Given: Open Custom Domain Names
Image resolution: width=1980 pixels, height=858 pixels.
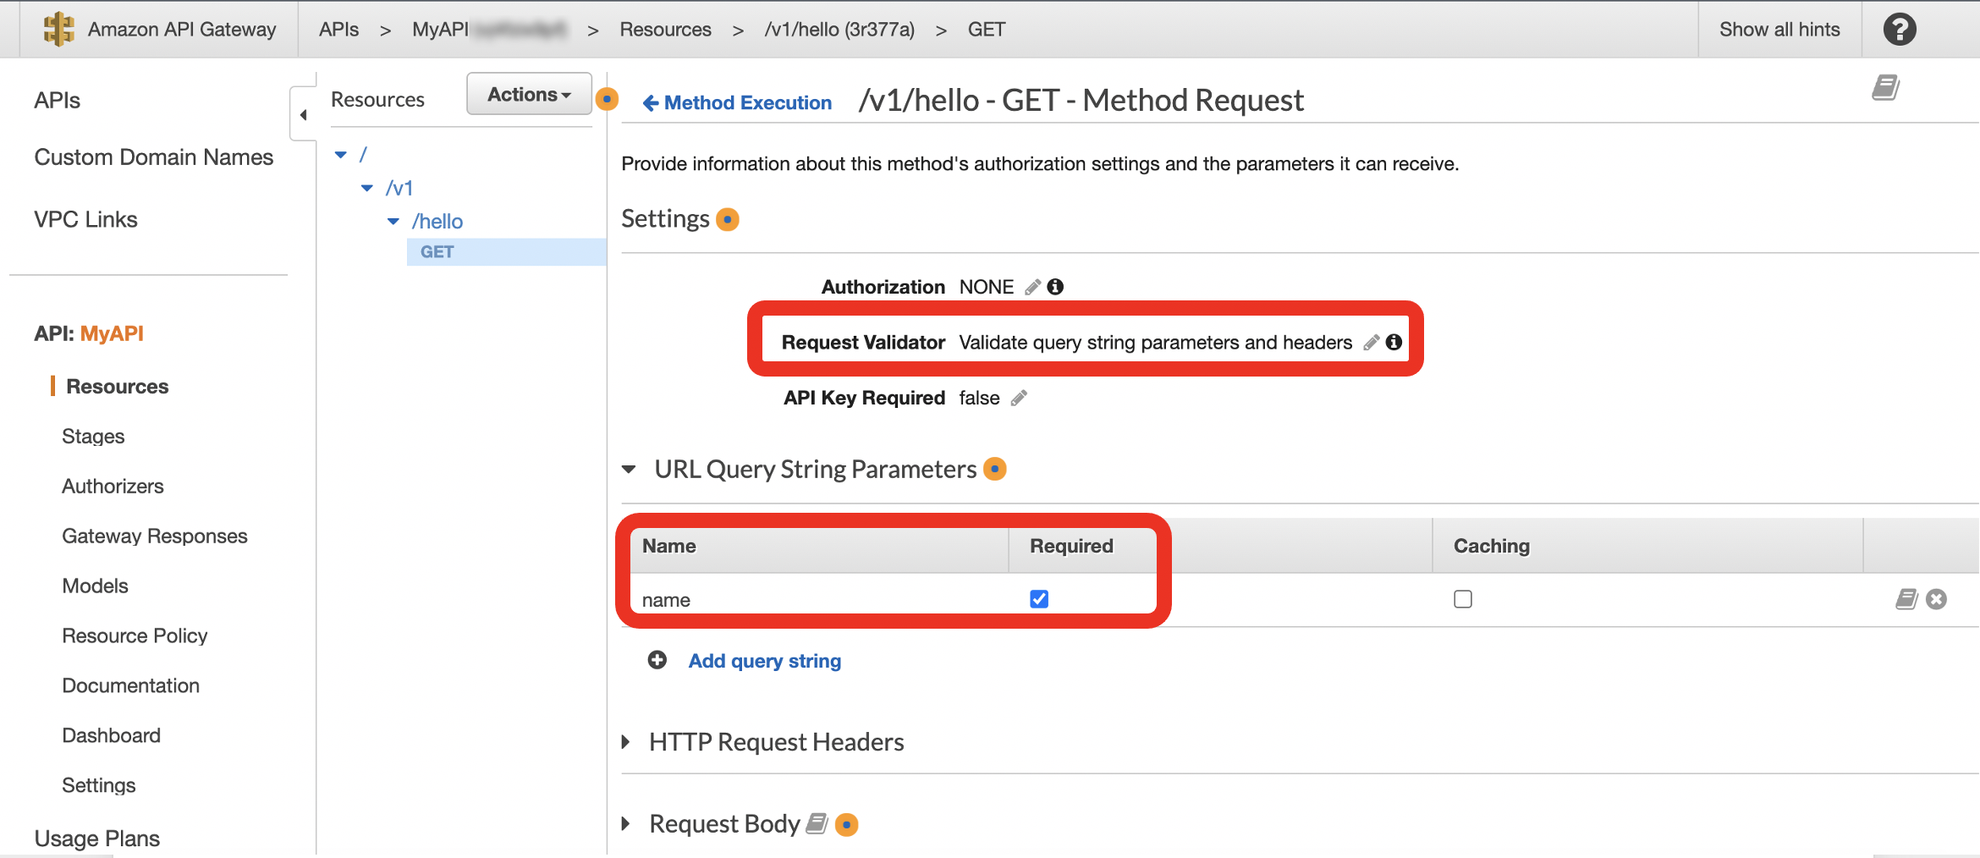Looking at the screenshot, I should 154,157.
